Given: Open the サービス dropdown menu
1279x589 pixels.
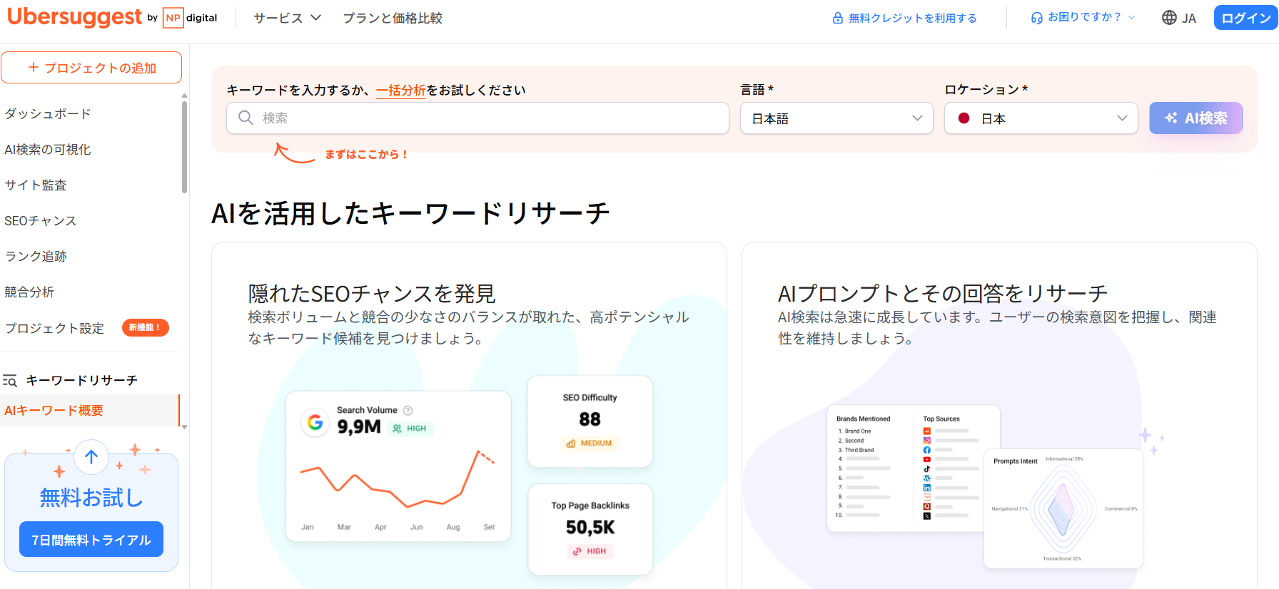Looking at the screenshot, I should [x=287, y=18].
